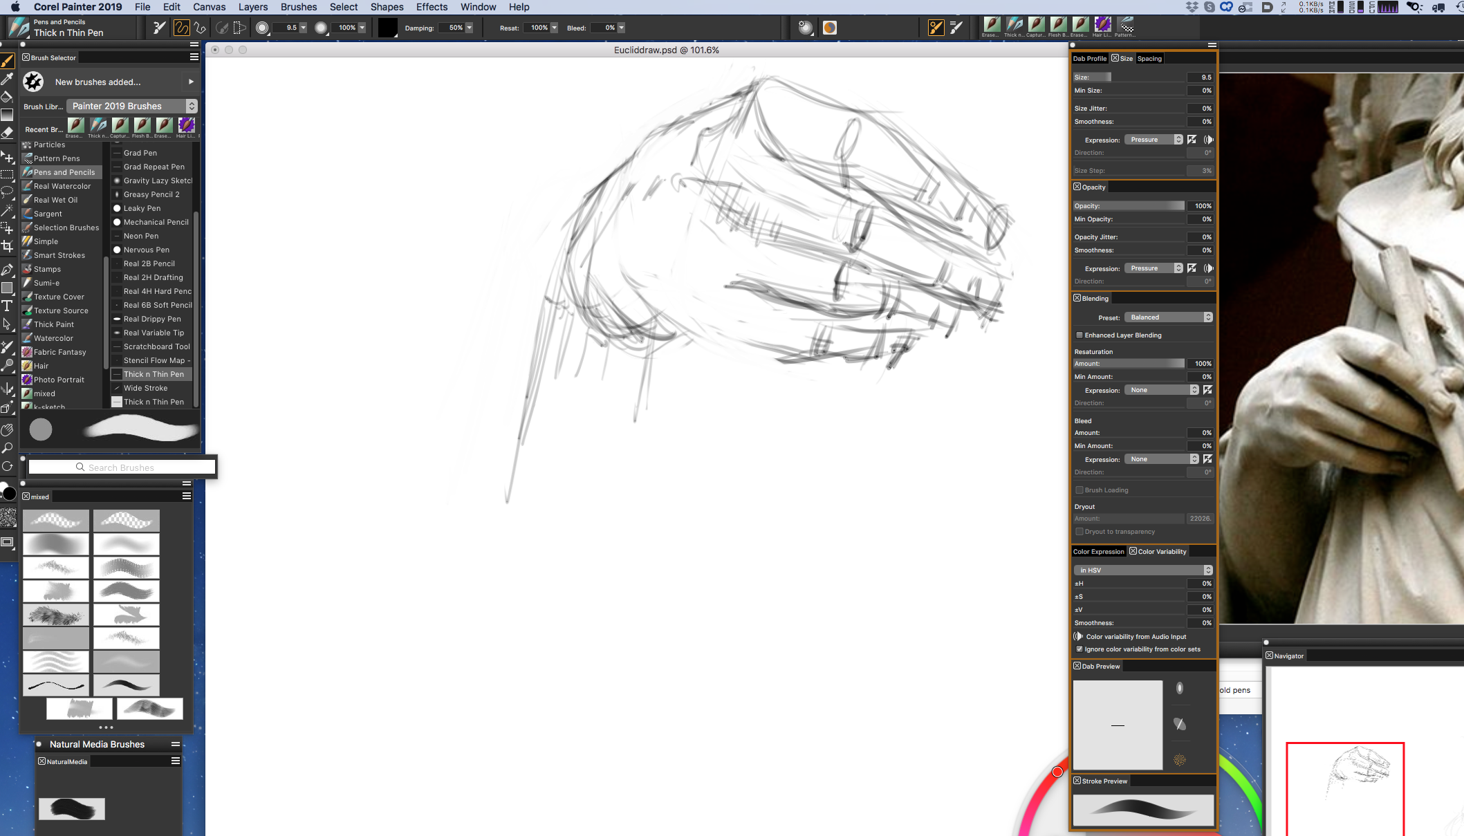This screenshot has width=1464, height=836.
Task: Switch to the Dab Profile tab
Action: coord(1090,59)
